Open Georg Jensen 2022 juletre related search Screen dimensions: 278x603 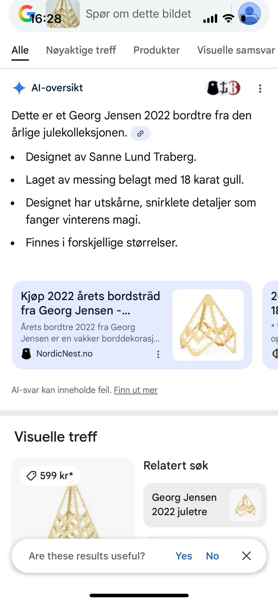coord(204,505)
